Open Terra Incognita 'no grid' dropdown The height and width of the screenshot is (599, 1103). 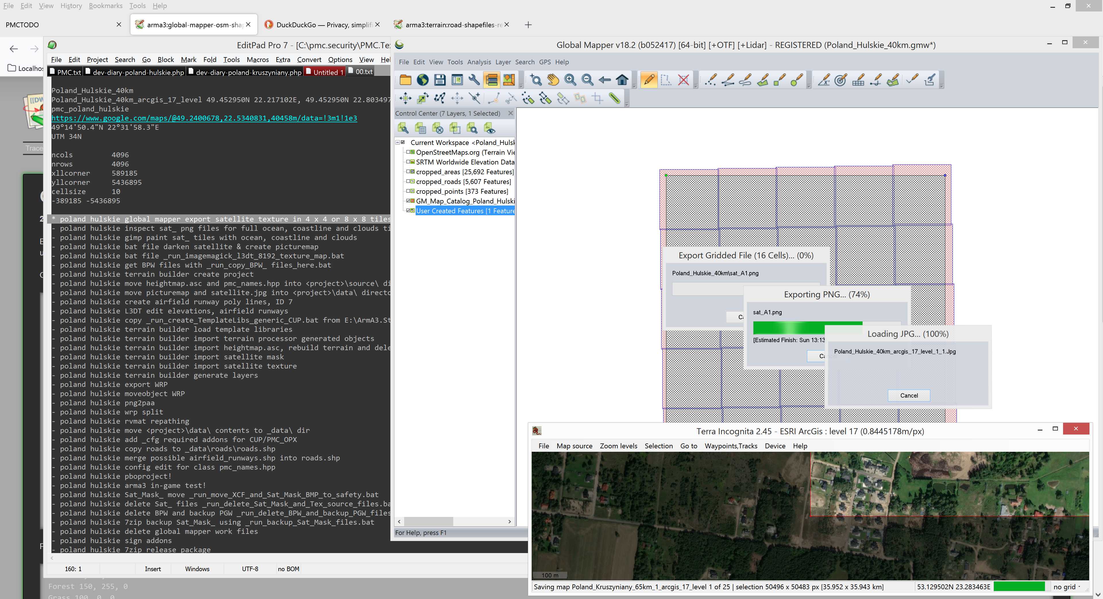pos(1067,587)
